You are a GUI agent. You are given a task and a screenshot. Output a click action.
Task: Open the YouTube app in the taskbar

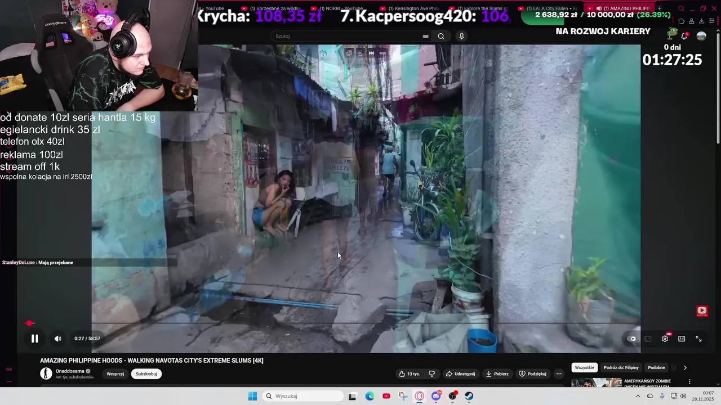coord(386,396)
